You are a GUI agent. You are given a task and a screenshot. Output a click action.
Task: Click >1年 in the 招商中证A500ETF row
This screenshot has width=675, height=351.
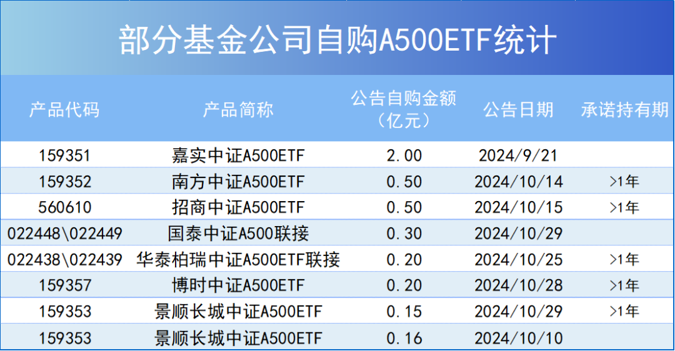click(x=624, y=207)
